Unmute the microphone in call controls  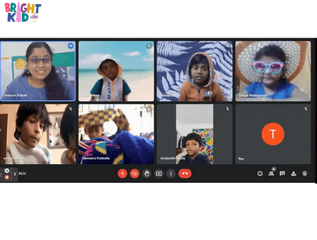(x=122, y=173)
